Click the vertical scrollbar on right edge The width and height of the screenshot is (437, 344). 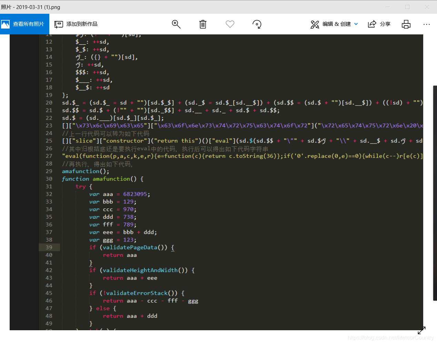pyautogui.click(x=435, y=193)
